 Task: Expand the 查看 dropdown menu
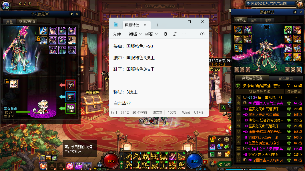tap(151, 34)
